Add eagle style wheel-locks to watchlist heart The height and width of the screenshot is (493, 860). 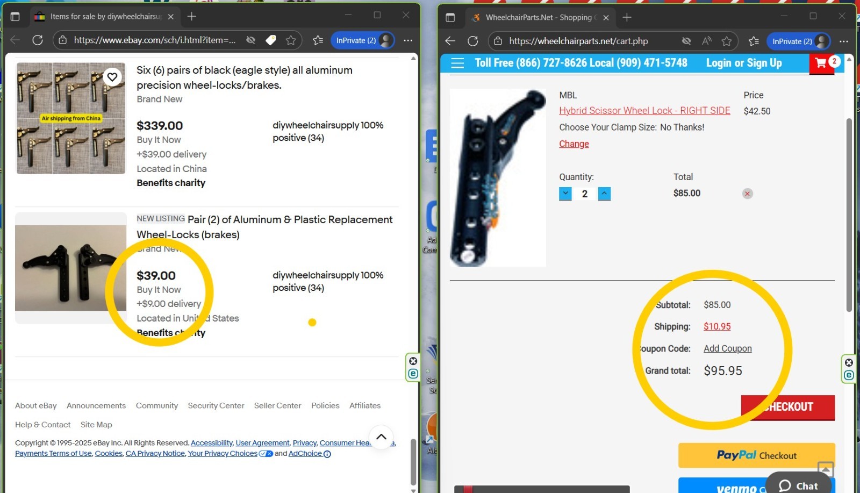tap(112, 77)
